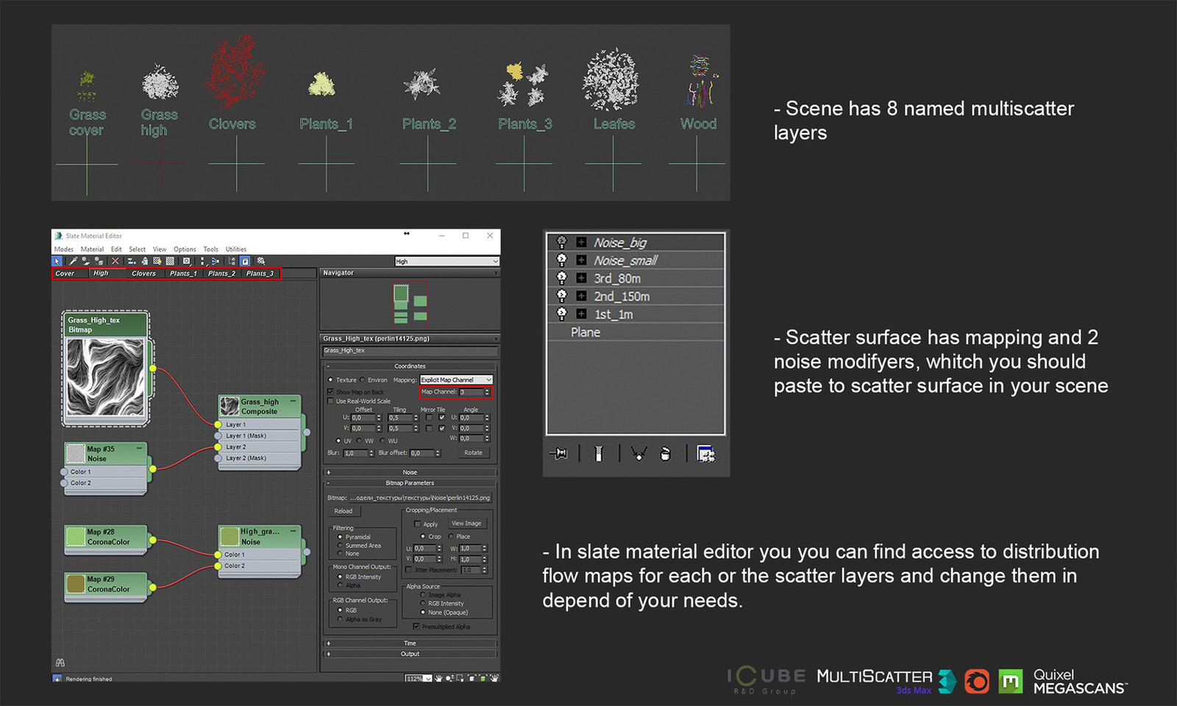Click the Reload bitmap button
Viewport: 1177px width, 706px height.
point(344,511)
